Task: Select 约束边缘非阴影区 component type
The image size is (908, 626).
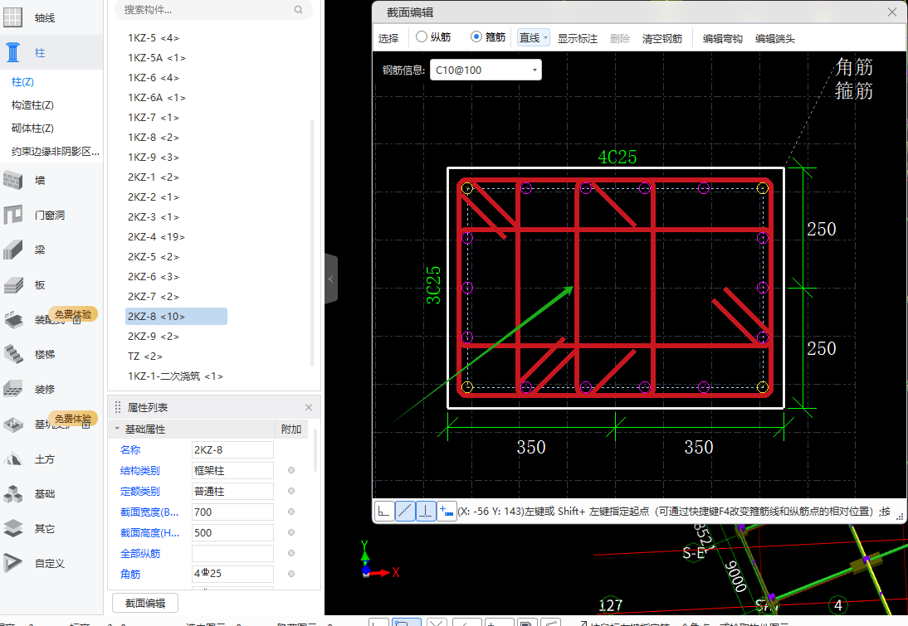Action: pos(55,152)
